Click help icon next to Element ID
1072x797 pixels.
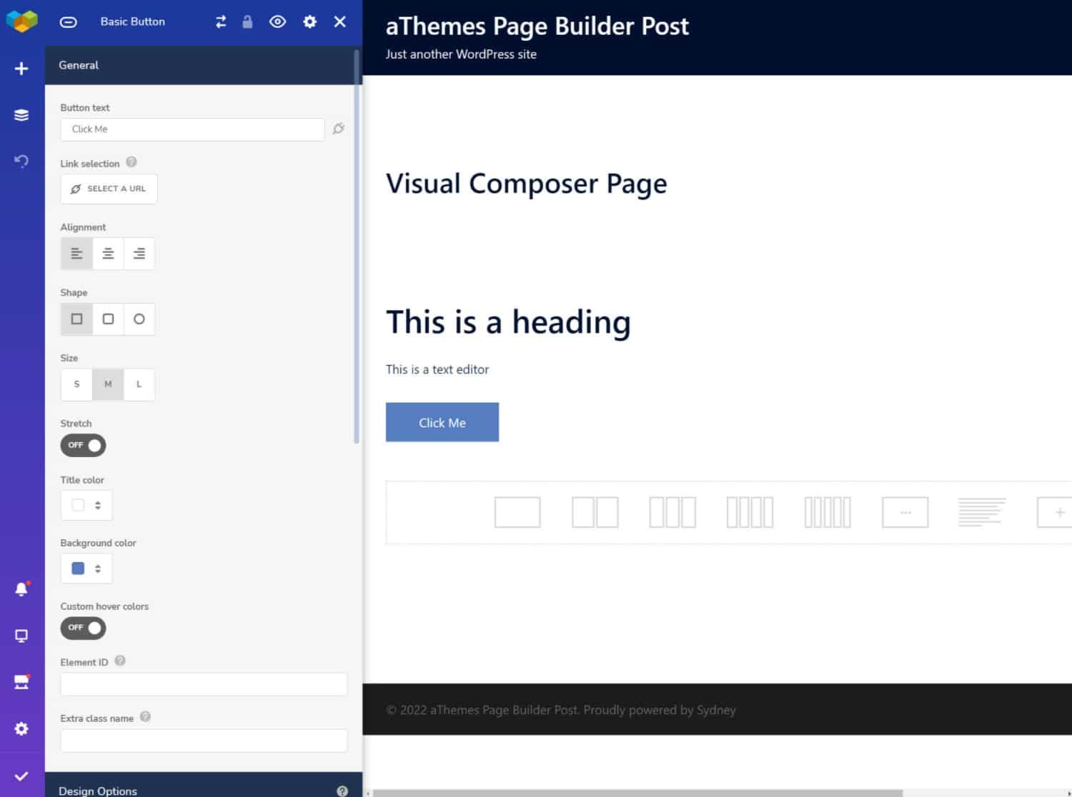(120, 661)
